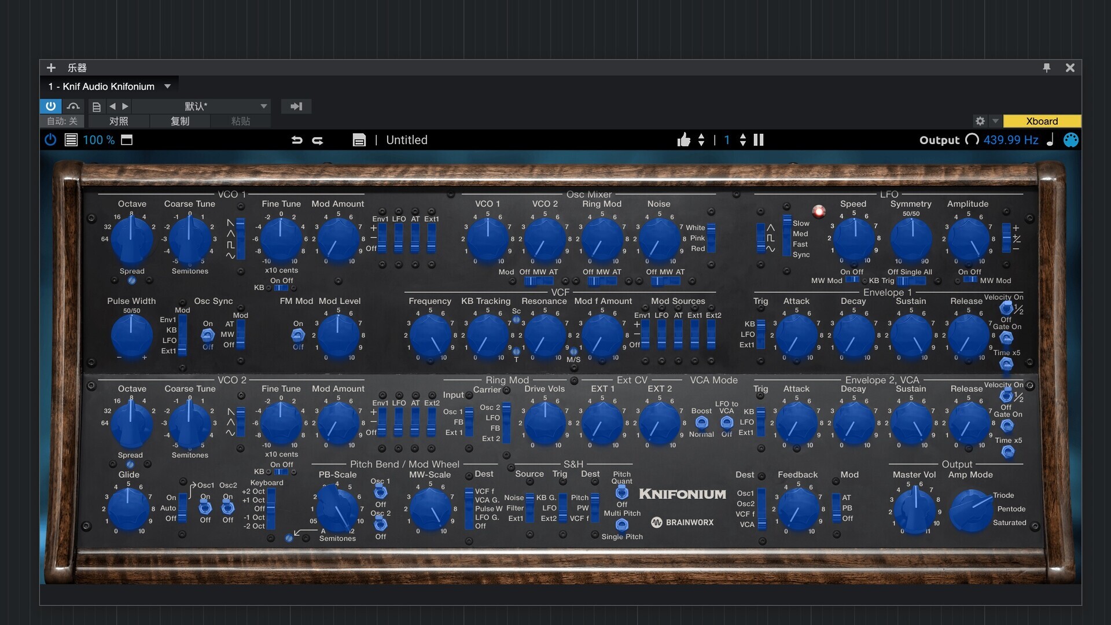This screenshot has width=1111, height=625.
Task: Click the headphone monitor icon in DAW header
Action: (x=73, y=106)
